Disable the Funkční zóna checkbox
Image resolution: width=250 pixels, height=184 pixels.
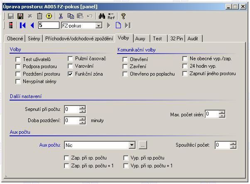[x=71, y=74]
